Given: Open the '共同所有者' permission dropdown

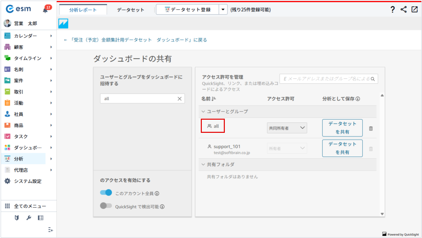Looking at the screenshot, I should [287, 128].
